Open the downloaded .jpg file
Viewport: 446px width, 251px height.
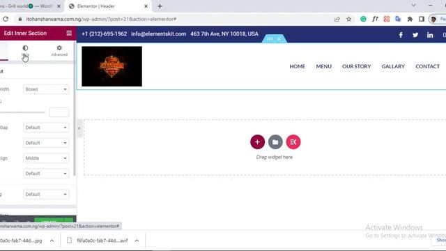pos(22,241)
